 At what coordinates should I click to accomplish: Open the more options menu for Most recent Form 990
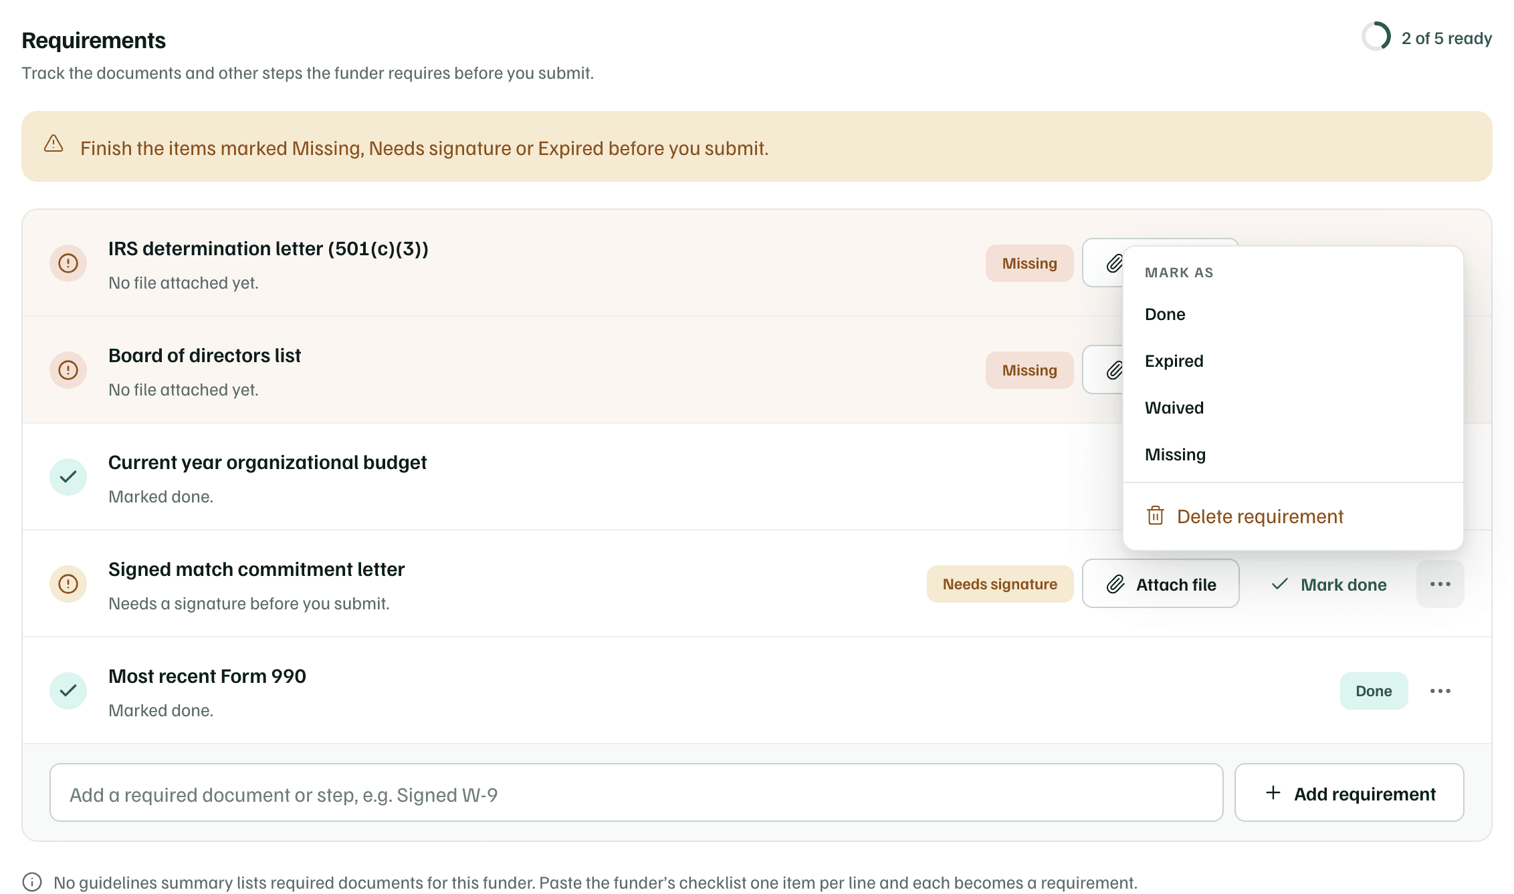(x=1440, y=691)
